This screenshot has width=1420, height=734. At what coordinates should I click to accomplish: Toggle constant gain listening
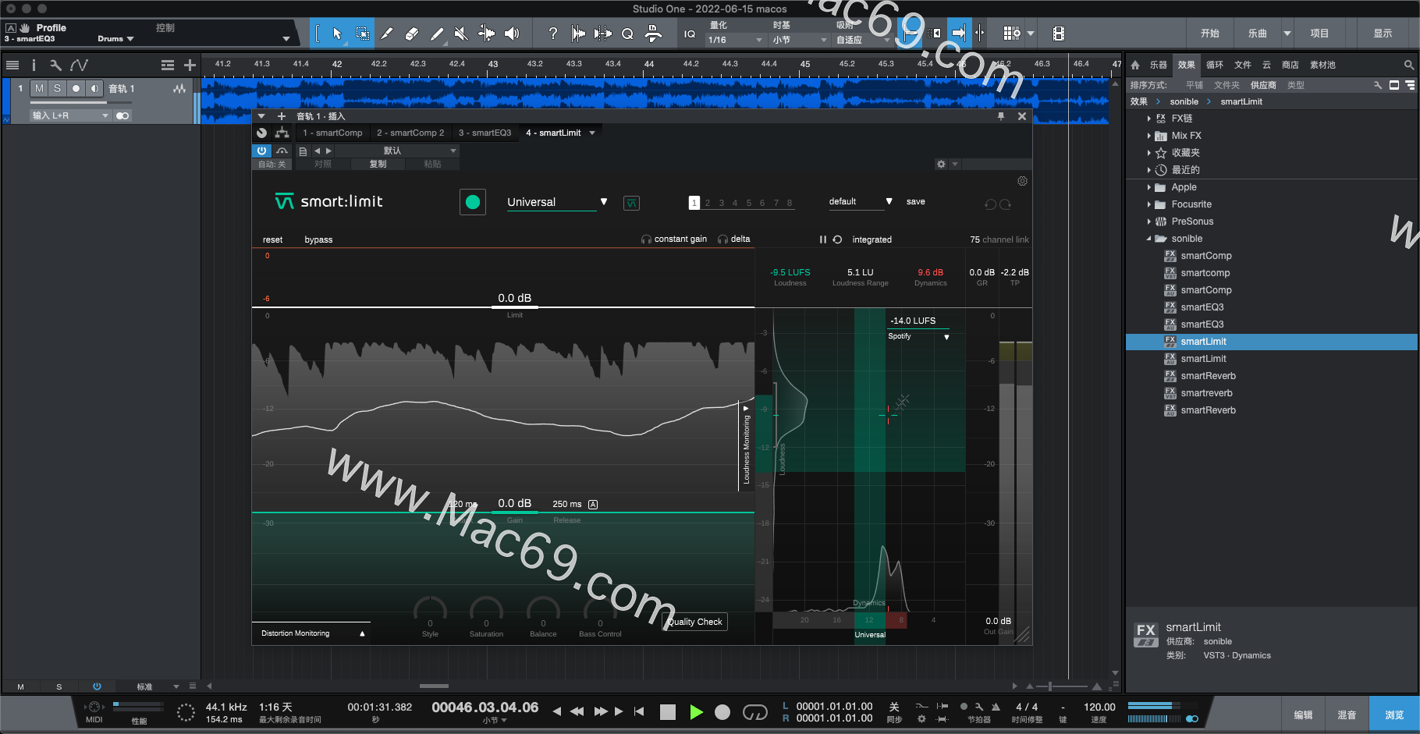point(674,239)
